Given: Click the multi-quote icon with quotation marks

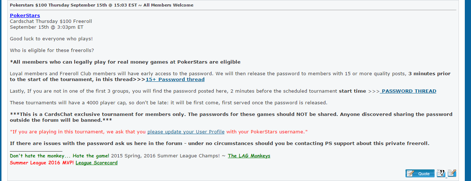Looking at the screenshot, I should pyautogui.click(x=441, y=173).
